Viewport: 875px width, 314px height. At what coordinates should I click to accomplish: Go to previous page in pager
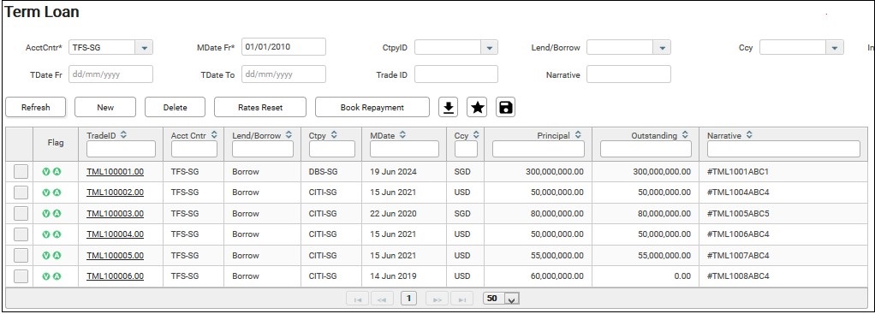coord(382,299)
